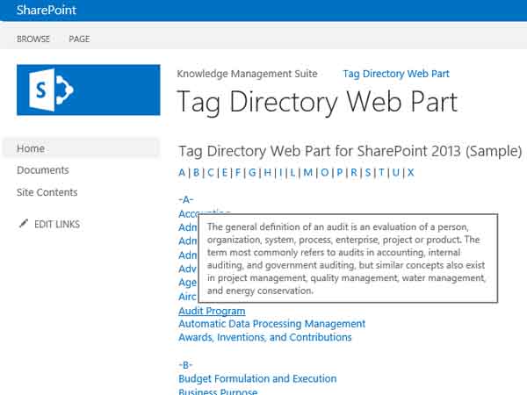Open the BROWSE ribbon tab

point(33,39)
